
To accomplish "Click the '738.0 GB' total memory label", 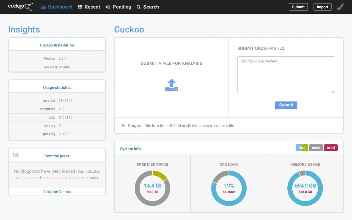I will pos(305,192).
